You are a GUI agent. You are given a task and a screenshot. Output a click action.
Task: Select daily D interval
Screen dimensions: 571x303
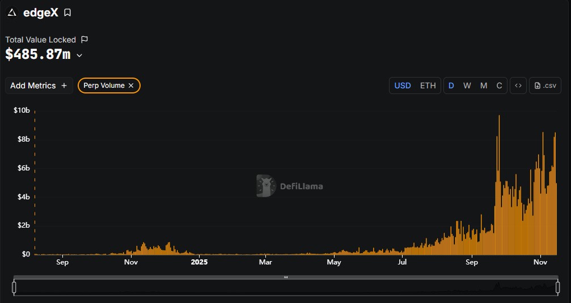tap(451, 86)
